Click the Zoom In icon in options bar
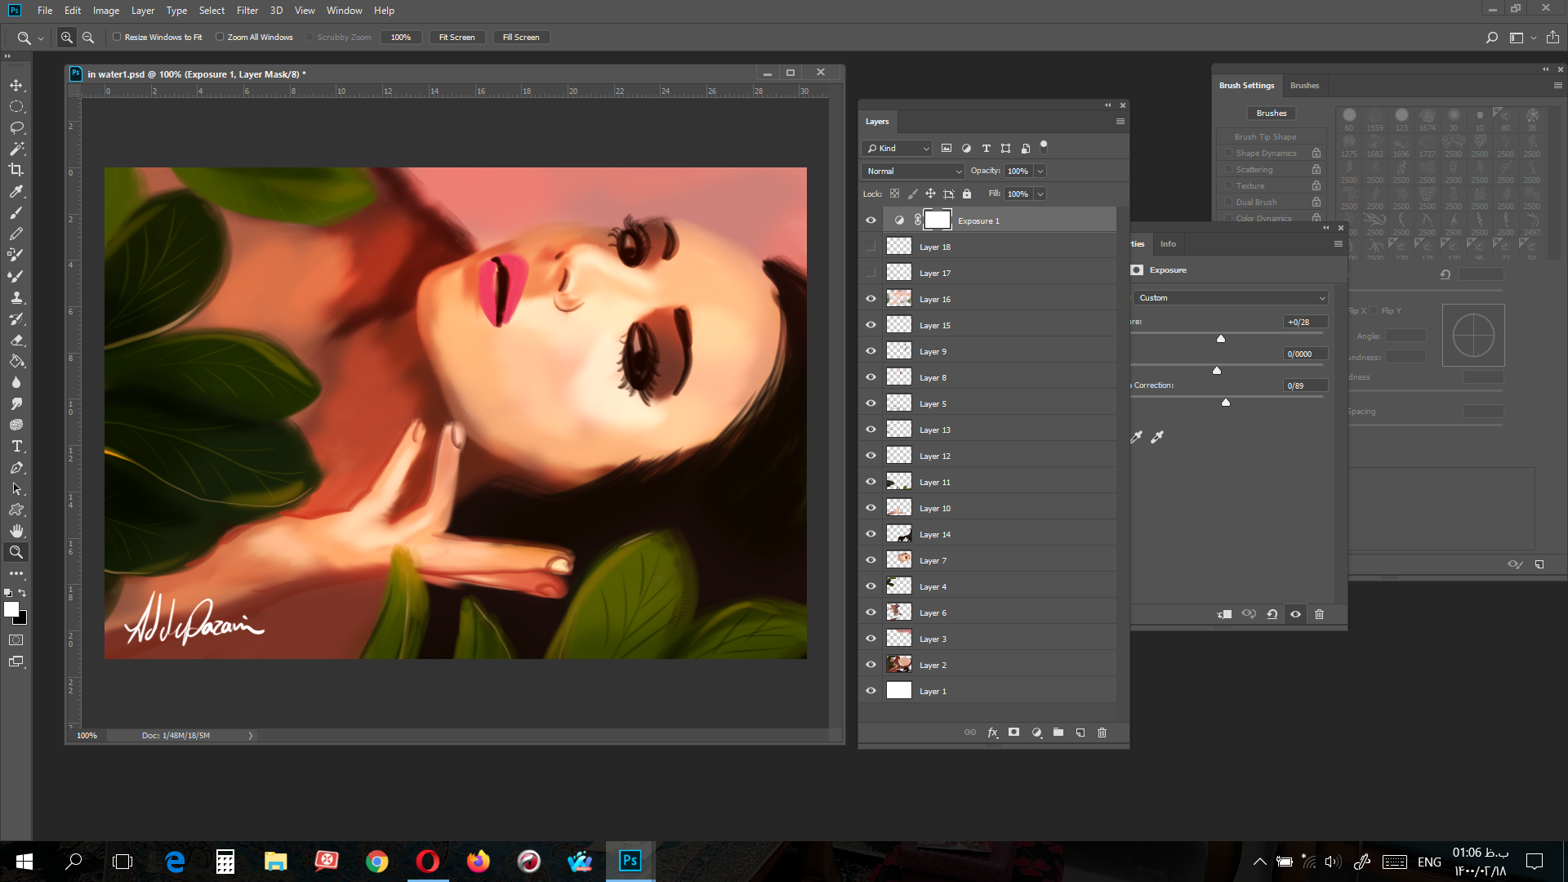 pos(67,38)
